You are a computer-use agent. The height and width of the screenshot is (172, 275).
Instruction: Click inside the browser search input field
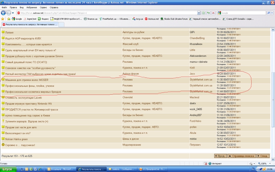tap(241, 13)
